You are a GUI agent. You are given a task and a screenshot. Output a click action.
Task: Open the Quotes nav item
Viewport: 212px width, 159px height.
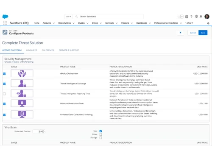(81, 23)
